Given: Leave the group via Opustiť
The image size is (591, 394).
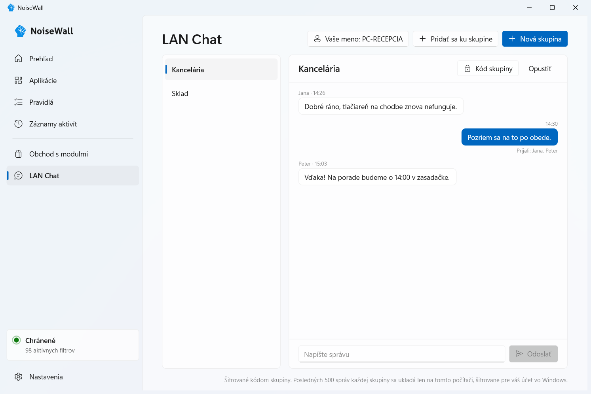Looking at the screenshot, I should pos(540,69).
